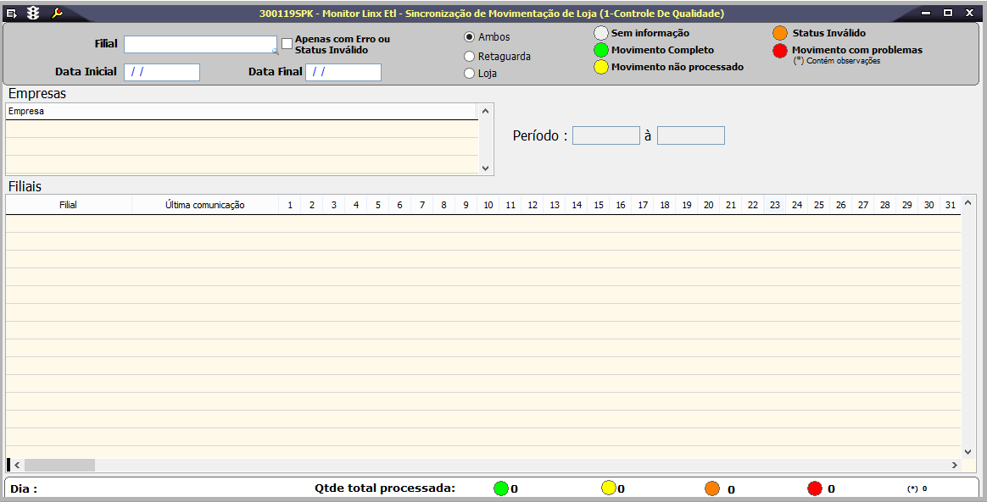Viewport: 987px width, 502px height.
Task: Close the Monitor Linx Etl window
Action: click(x=969, y=13)
